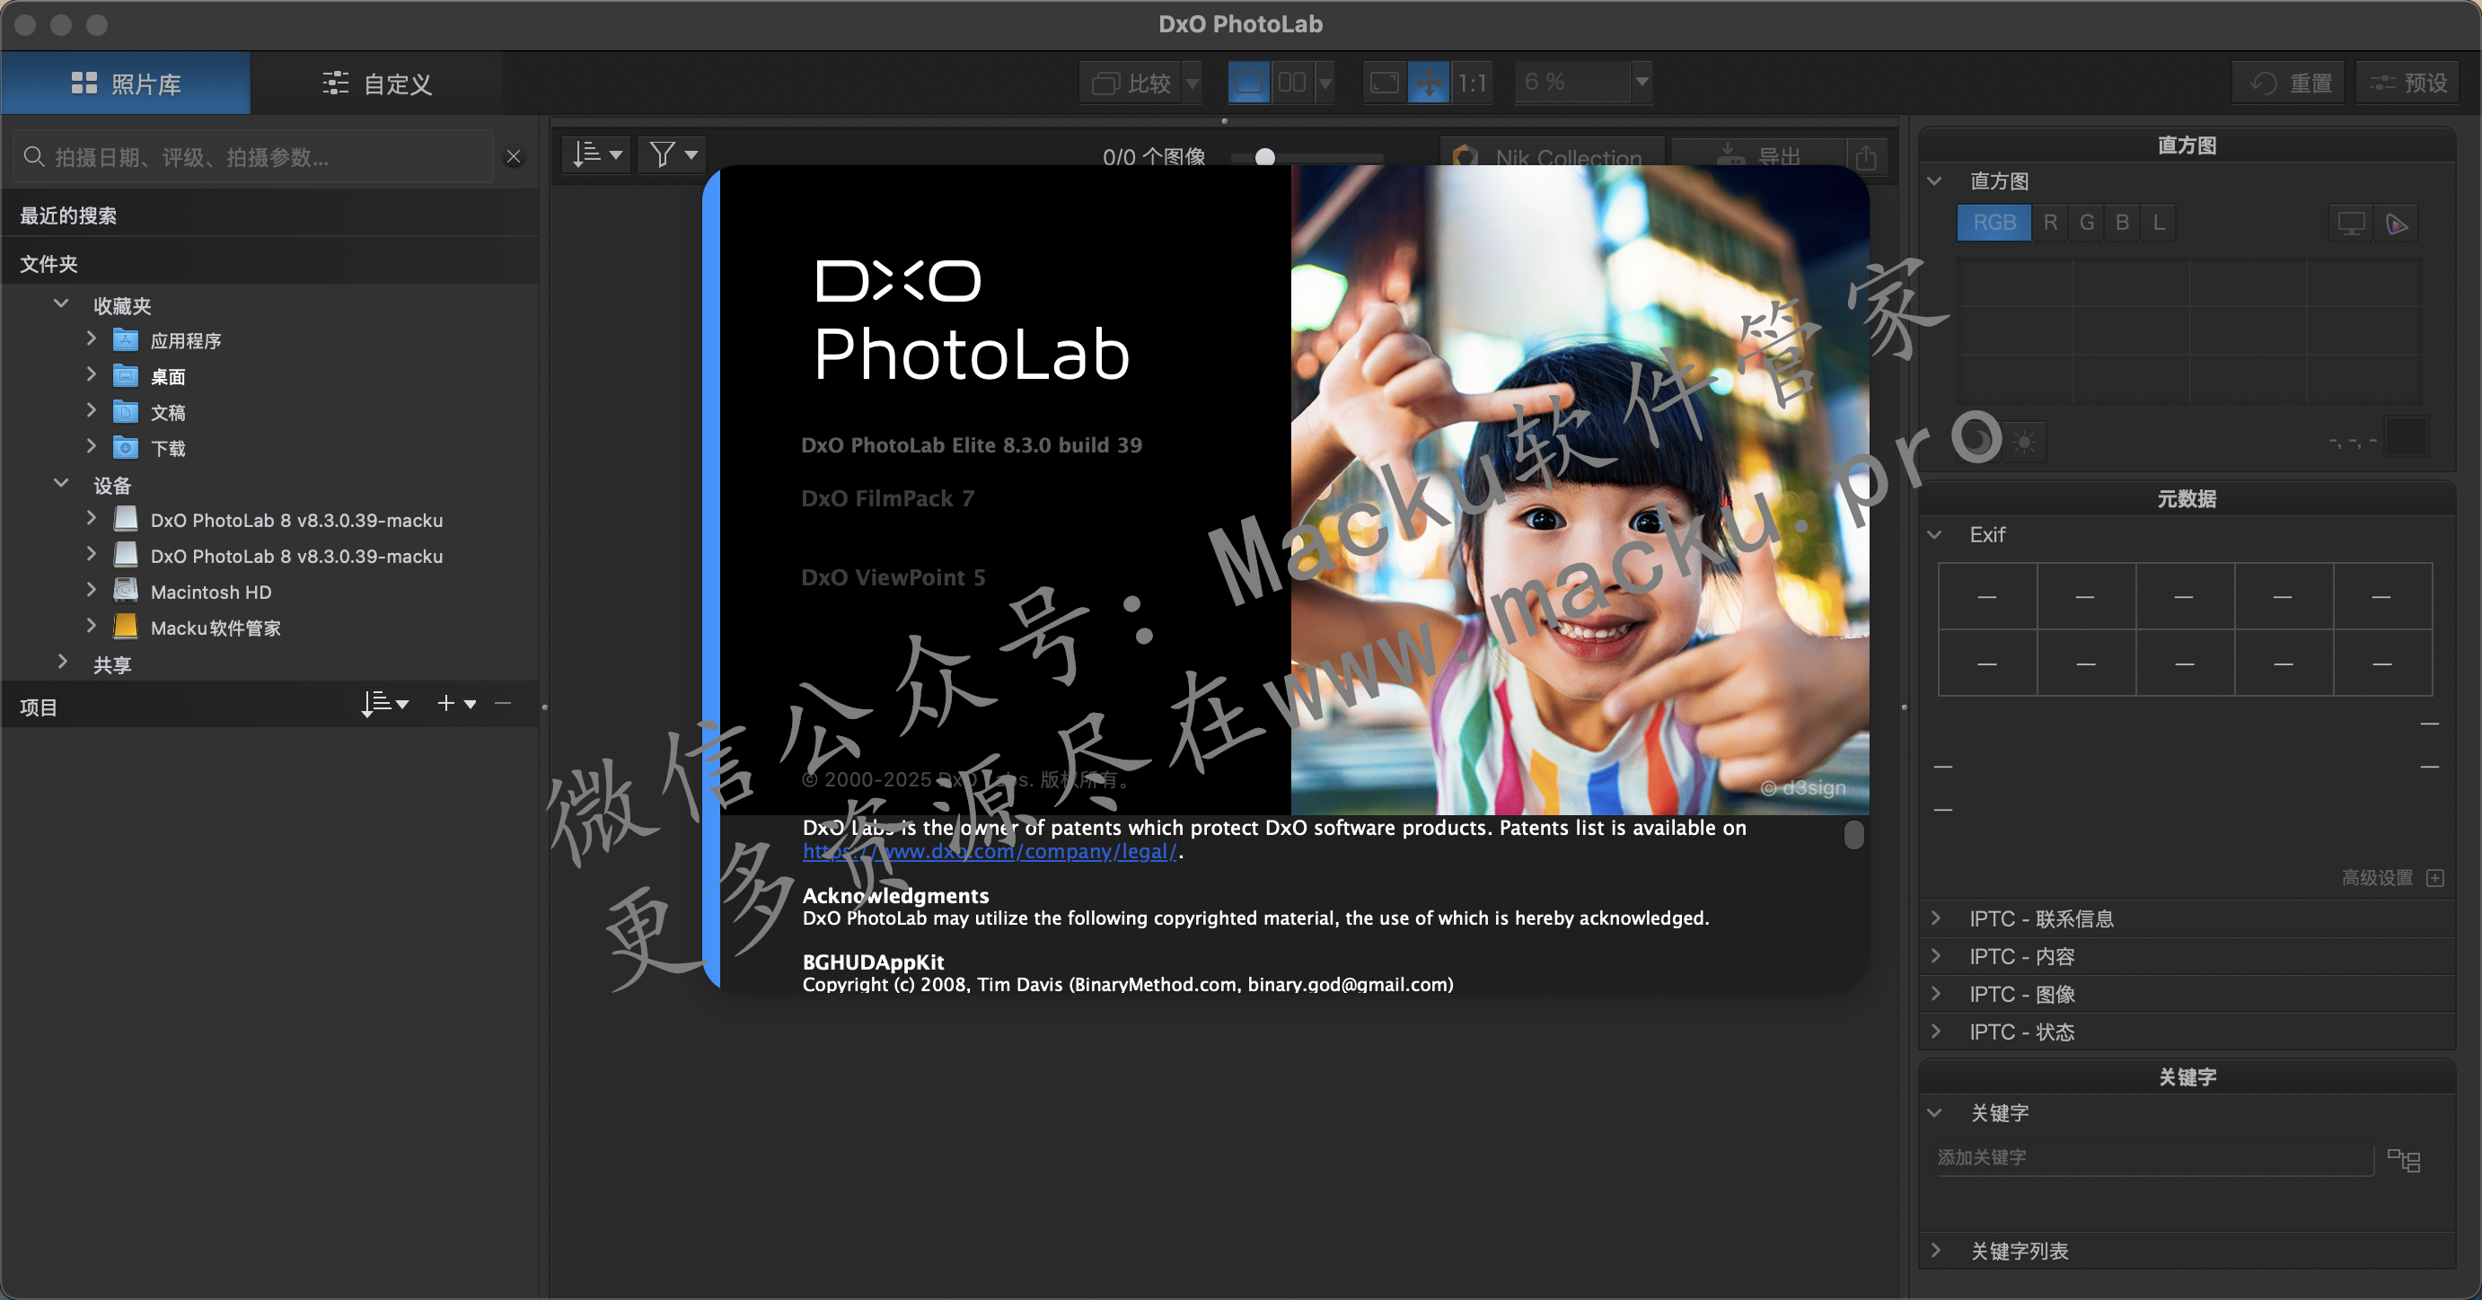Select the 文稿 folder

pyautogui.click(x=168, y=412)
